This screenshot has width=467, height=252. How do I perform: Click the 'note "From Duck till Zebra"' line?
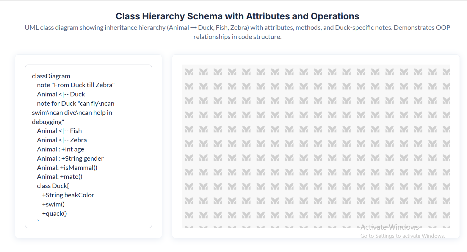click(x=76, y=85)
